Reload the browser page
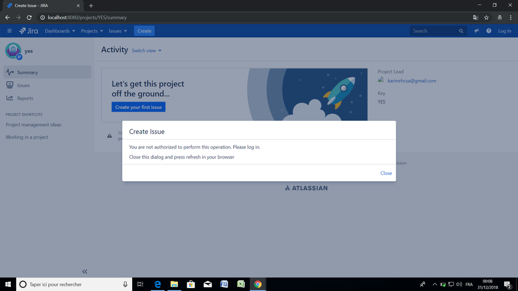The width and height of the screenshot is (518, 291). (29, 18)
